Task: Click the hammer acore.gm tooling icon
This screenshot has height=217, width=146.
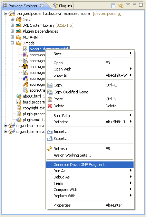Action: (25, 84)
